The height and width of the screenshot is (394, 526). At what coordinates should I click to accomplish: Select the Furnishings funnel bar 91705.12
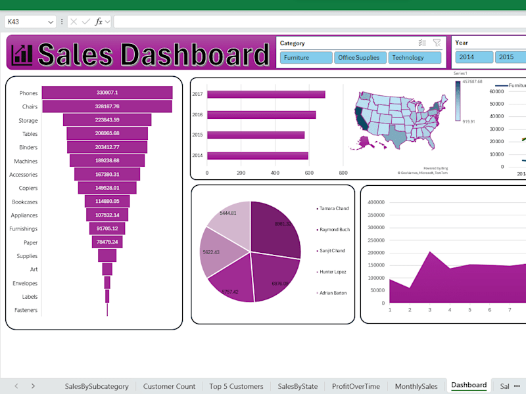(x=107, y=229)
